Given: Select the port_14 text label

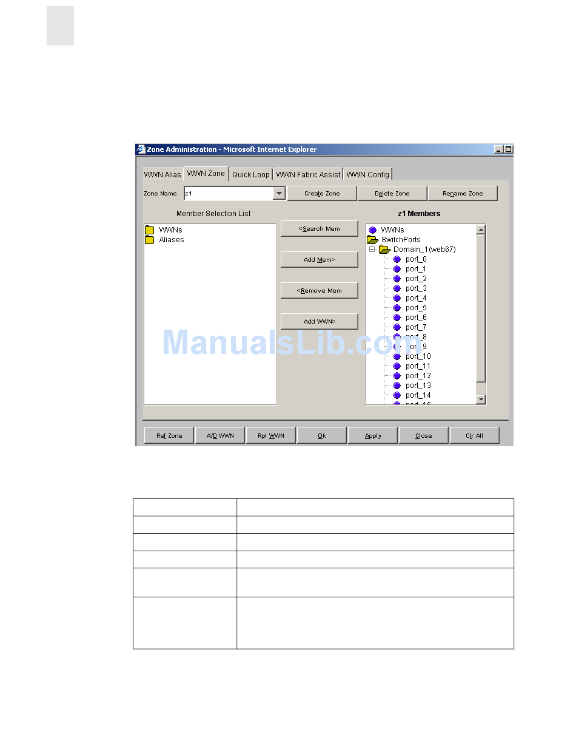Looking at the screenshot, I should pos(418,395).
